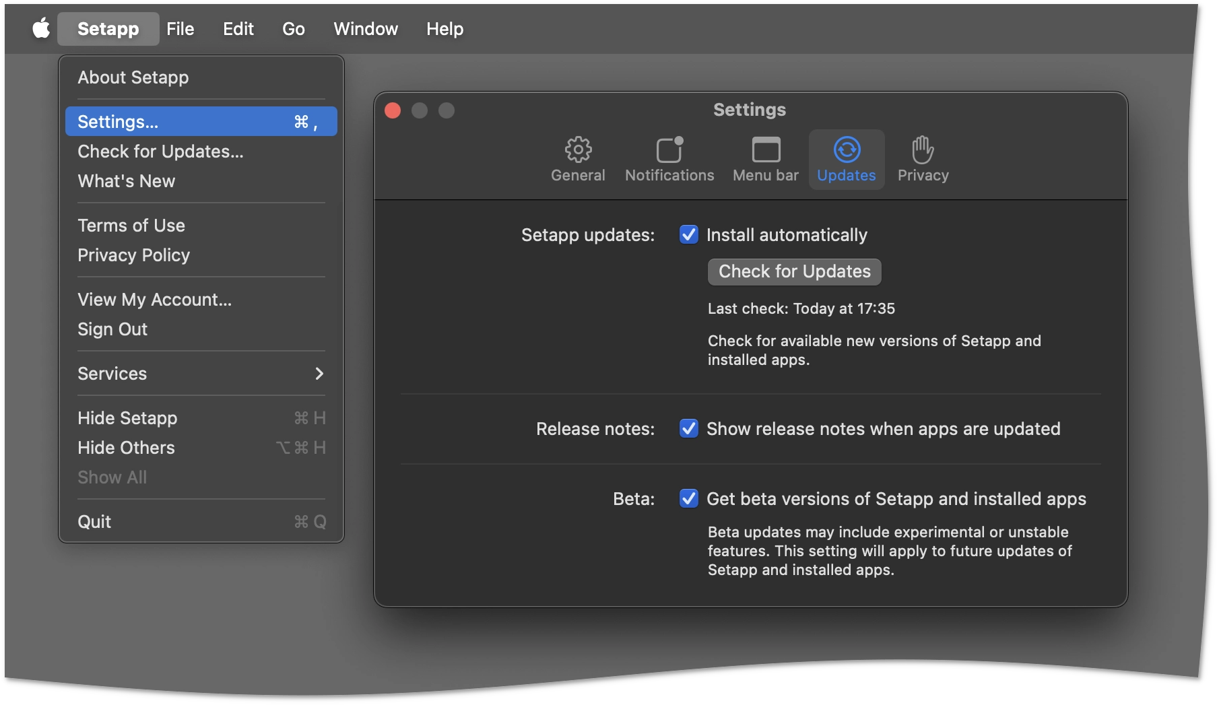Screen dimensions: 1217x705
Task: Open Terms of Use
Action: click(201, 226)
